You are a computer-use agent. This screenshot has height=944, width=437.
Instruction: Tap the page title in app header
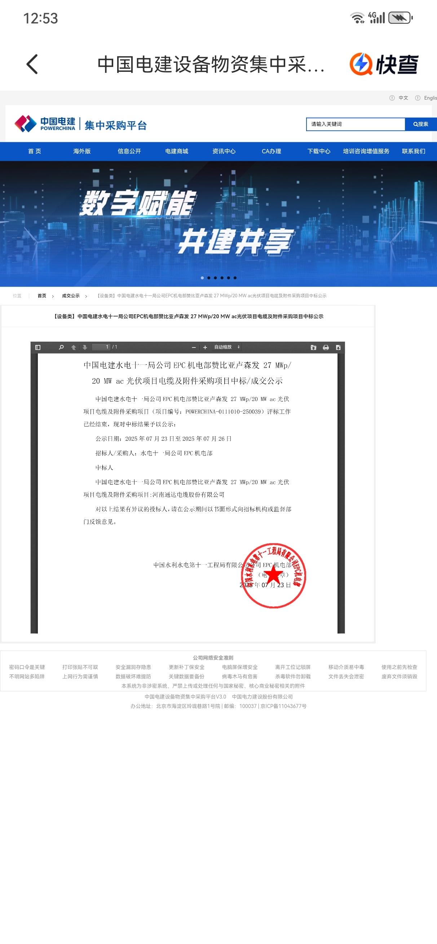[x=211, y=65]
